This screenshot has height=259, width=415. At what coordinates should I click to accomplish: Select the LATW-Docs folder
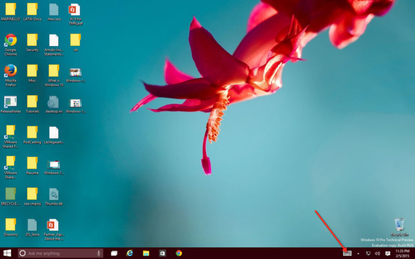coord(32,12)
